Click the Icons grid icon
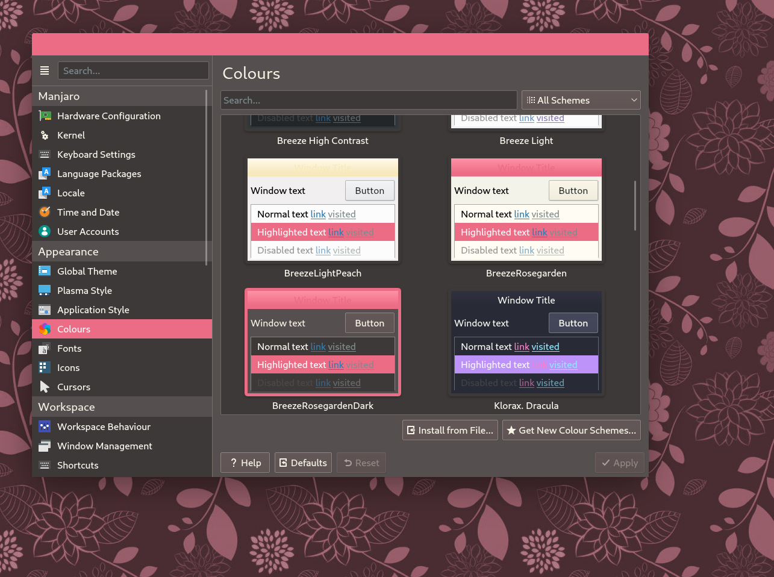774x577 pixels. [x=45, y=367]
